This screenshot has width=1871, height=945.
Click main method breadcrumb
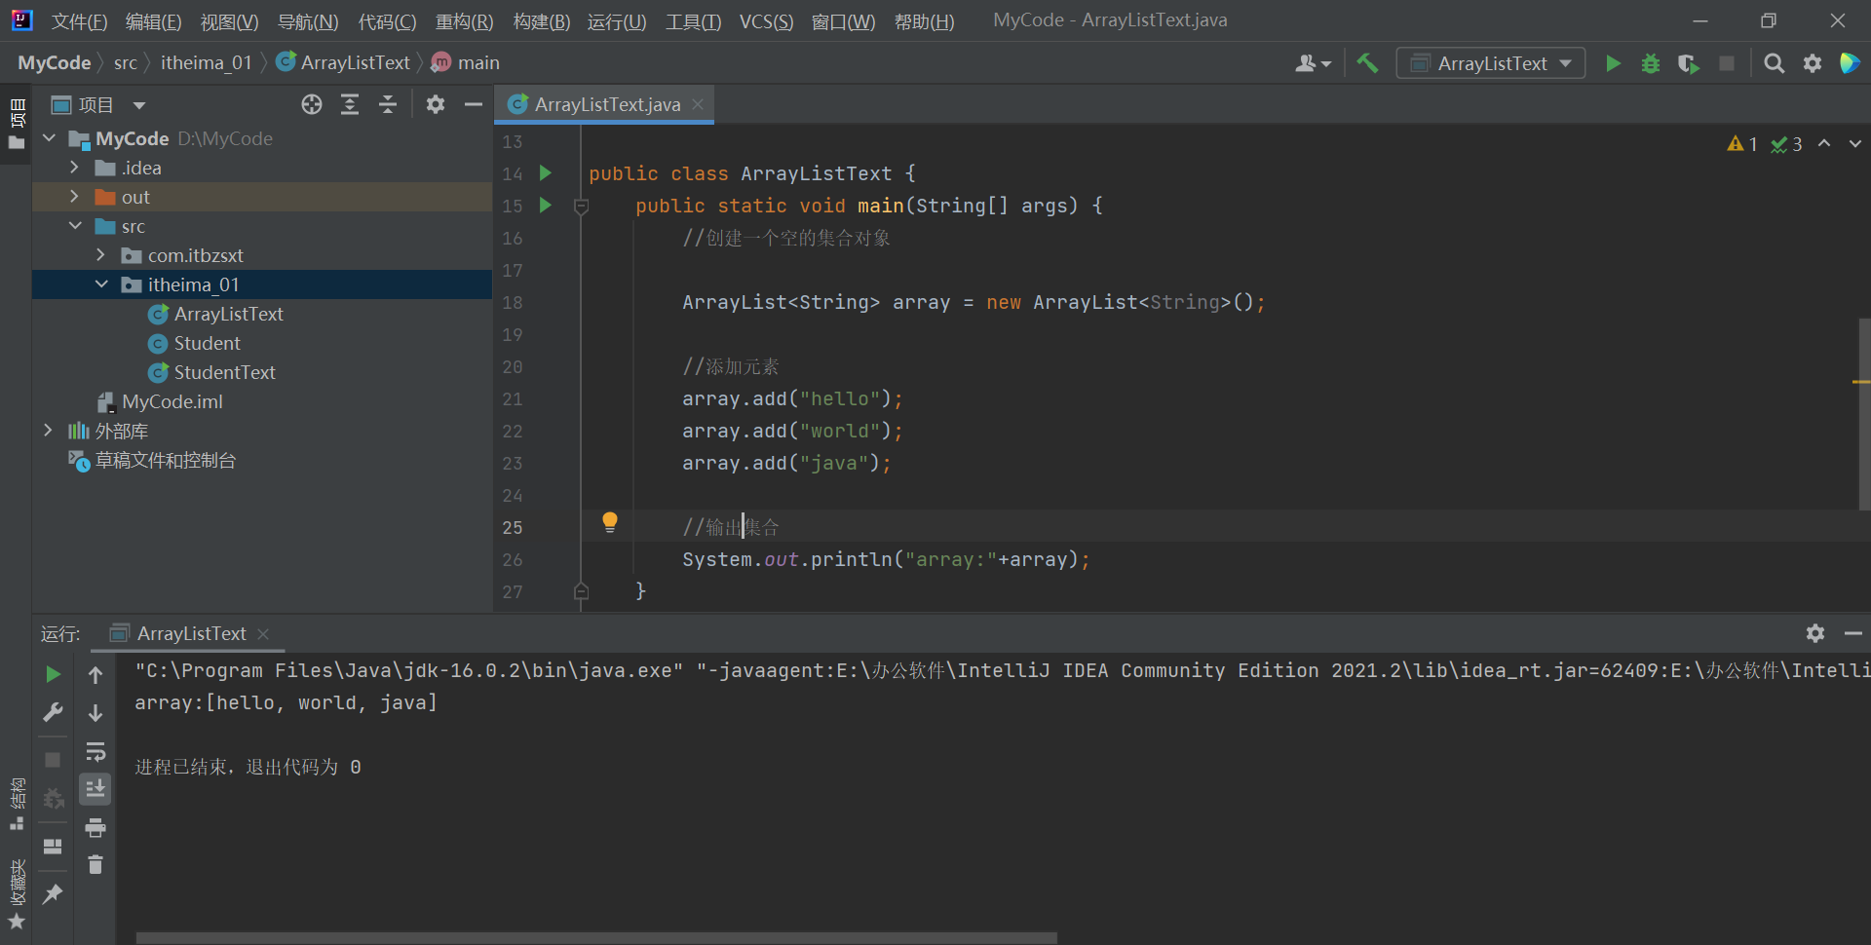(x=466, y=63)
